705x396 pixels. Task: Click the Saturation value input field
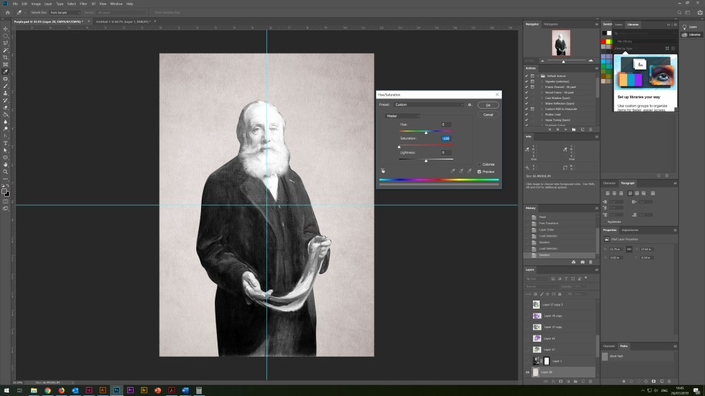(x=445, y=138)
